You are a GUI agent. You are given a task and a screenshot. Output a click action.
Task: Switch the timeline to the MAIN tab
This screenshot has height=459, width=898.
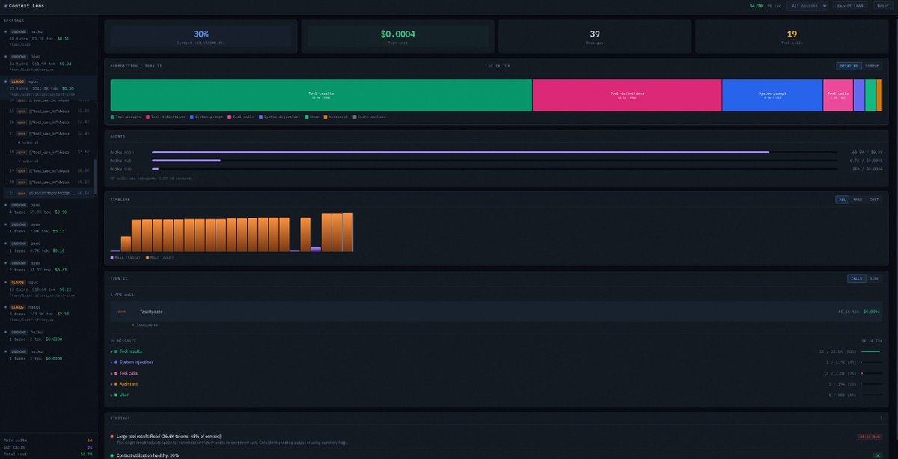858,200
